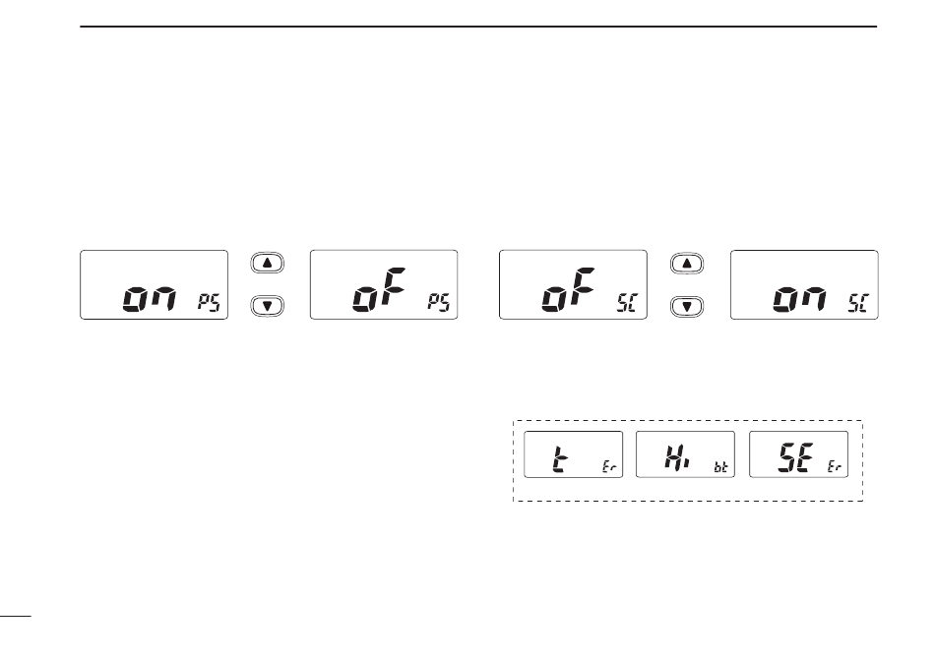The image size is (935, 661).
Task: Click the 'PS' indicator beside 'on'
Action: [x=209, y=303]
